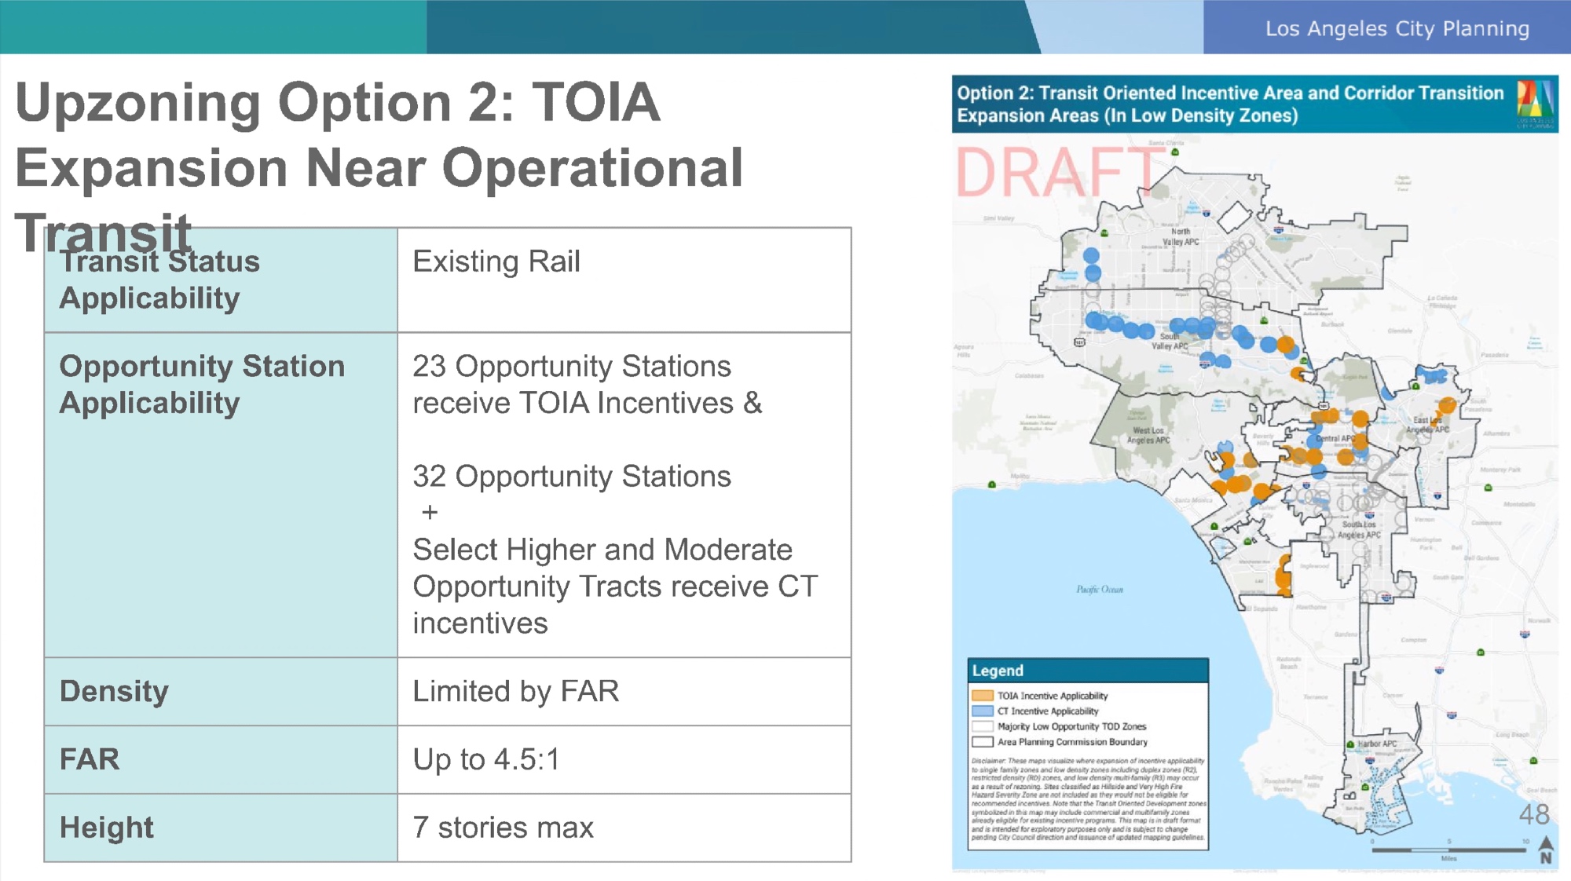1571x881 pixels.
Task: Click the Area Planning Commission Boundary symbol
Action: coord(982,741)
